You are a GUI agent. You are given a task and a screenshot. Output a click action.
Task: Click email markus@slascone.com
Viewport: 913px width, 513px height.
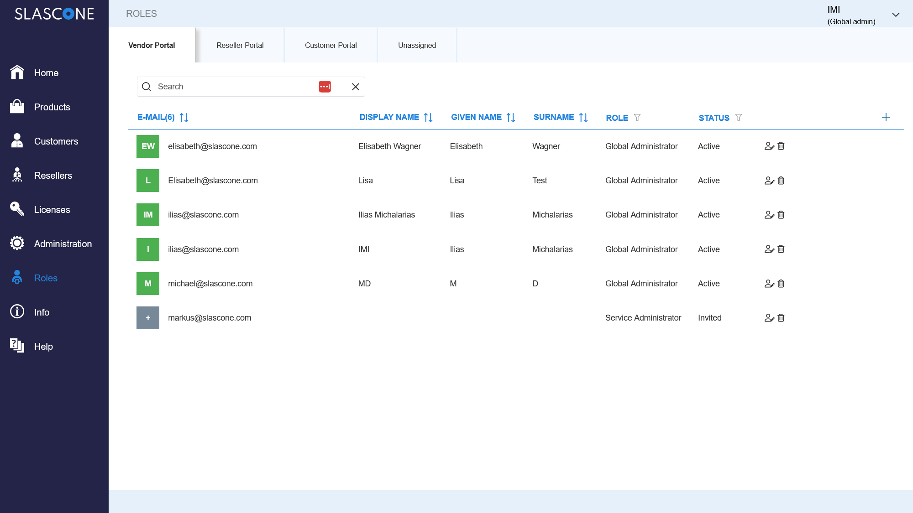210,318
